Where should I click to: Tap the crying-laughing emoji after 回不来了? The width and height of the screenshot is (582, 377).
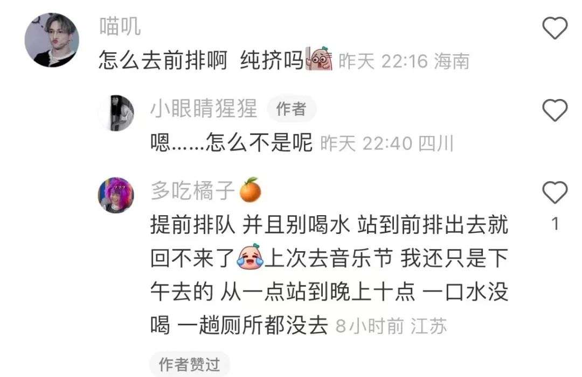(x=250, y=257)
